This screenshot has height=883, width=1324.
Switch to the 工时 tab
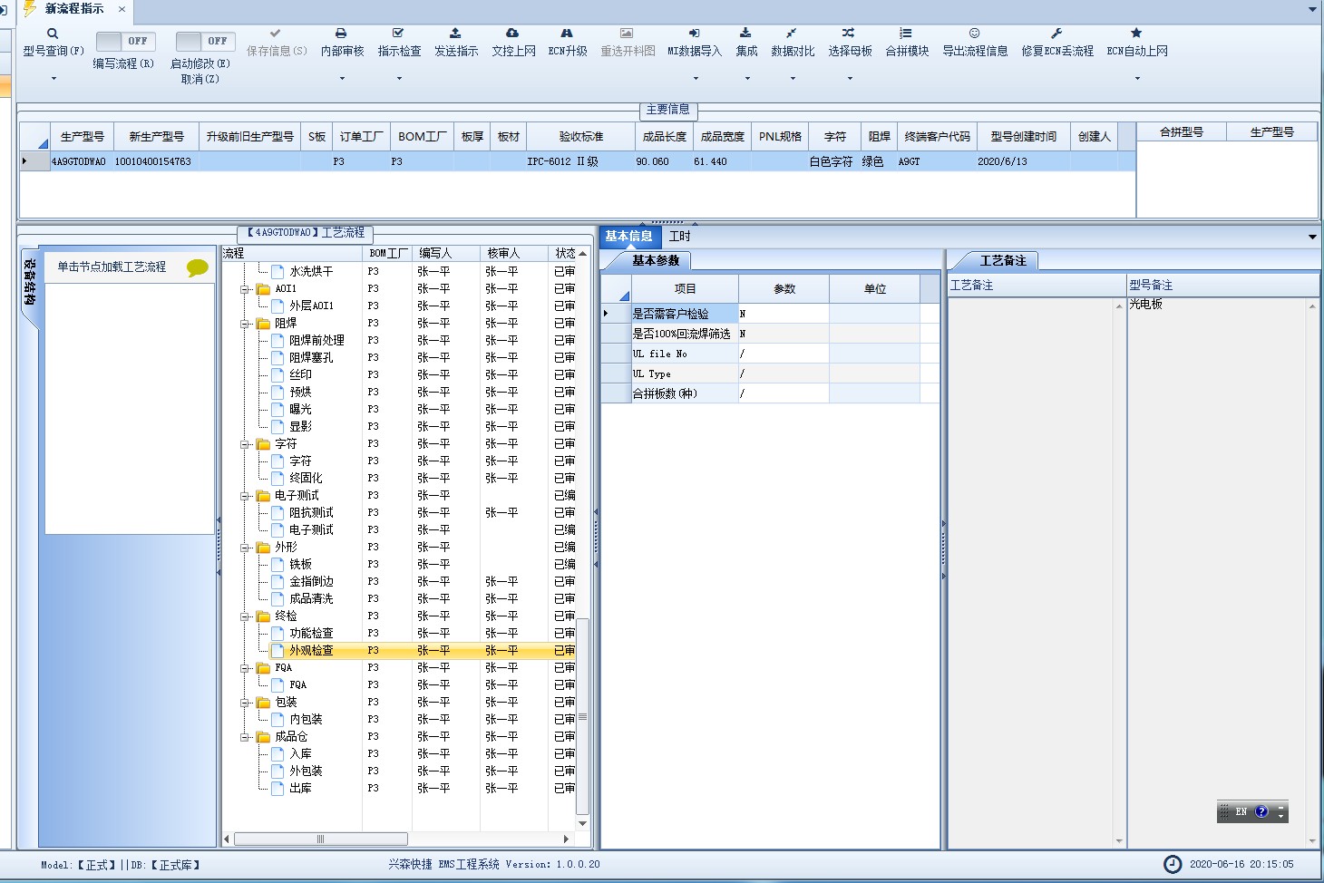tap(679, 237)
